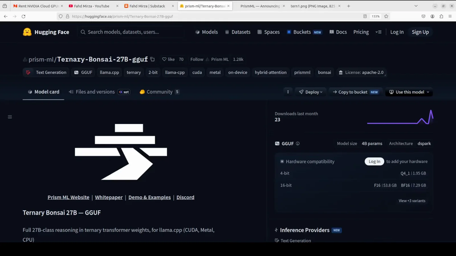Screen dimensions: 456x256
Task: Go back with browser arrow
Action: tap(6, 16)
